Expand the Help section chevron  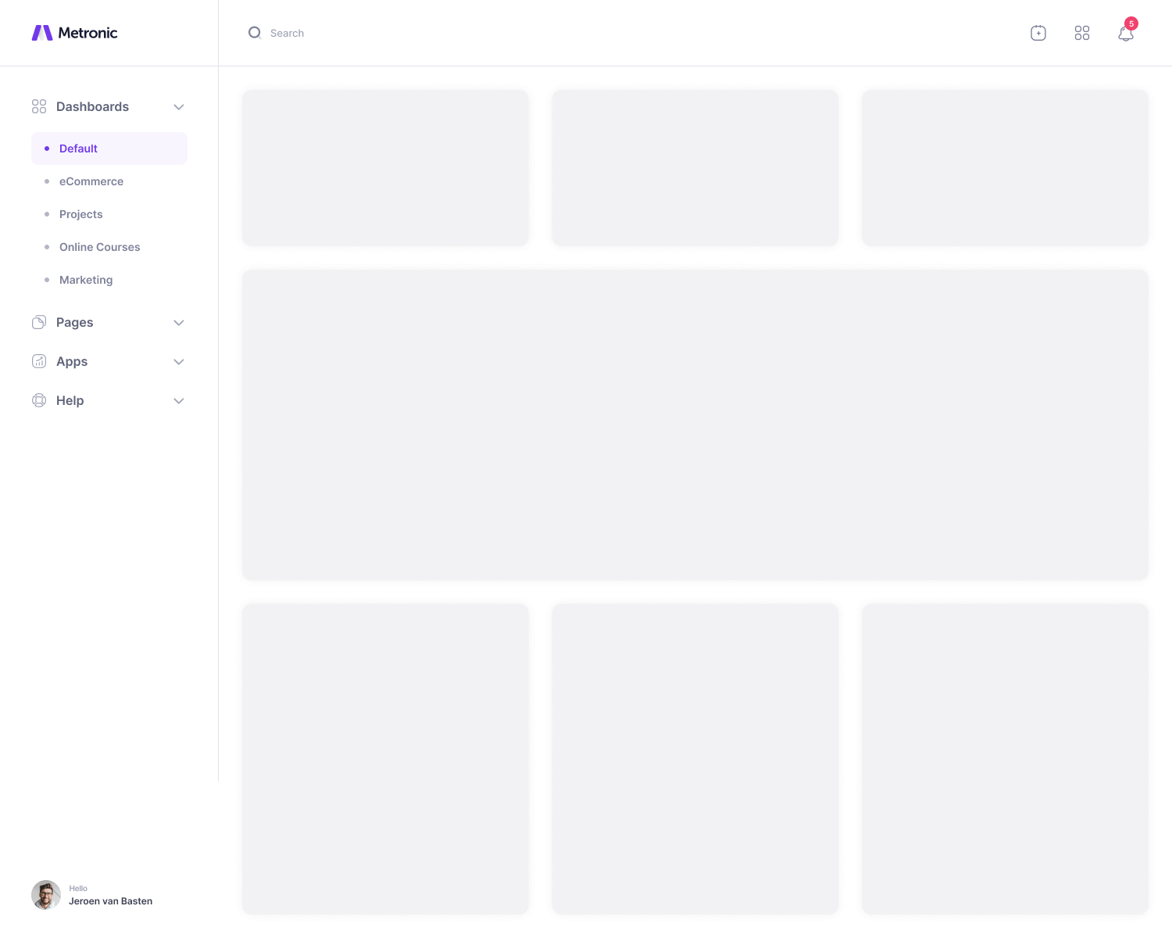pyautogui.click(x=179, y=401)
